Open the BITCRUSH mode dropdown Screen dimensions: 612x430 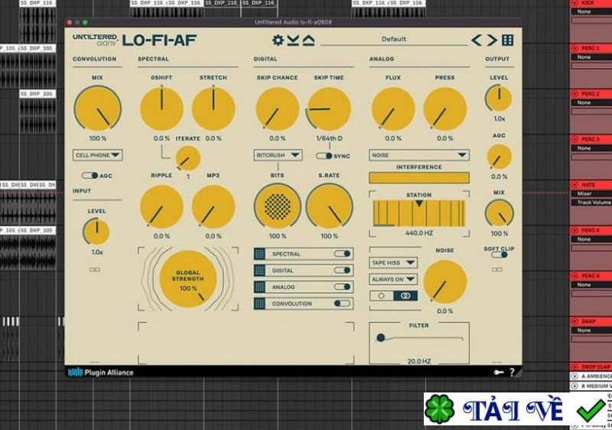[x=278, y=155]
